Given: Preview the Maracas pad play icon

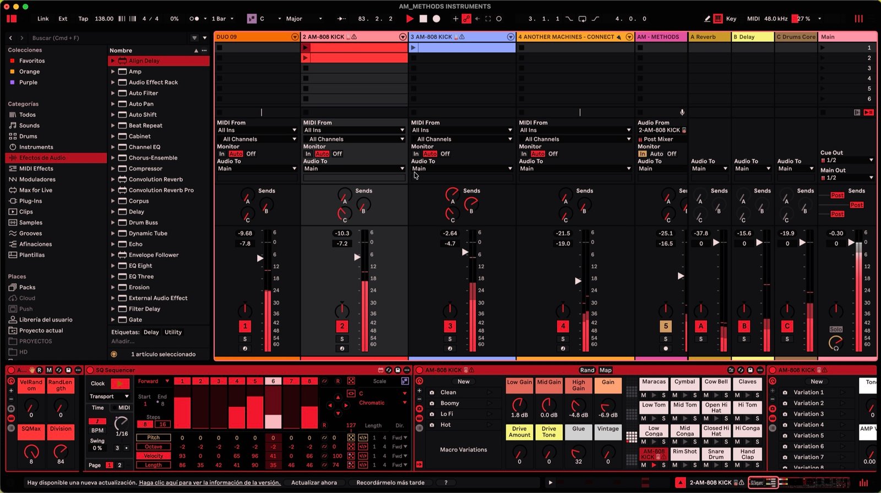Looking at the screenshot, I should pyautogui.click(x=654, y=396).
